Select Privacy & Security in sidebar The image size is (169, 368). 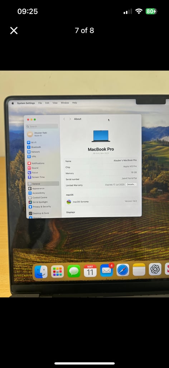point(40,207)
